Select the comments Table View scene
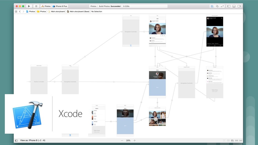The image size is (258, 145). pyautogui.click(x=215, y=82)
